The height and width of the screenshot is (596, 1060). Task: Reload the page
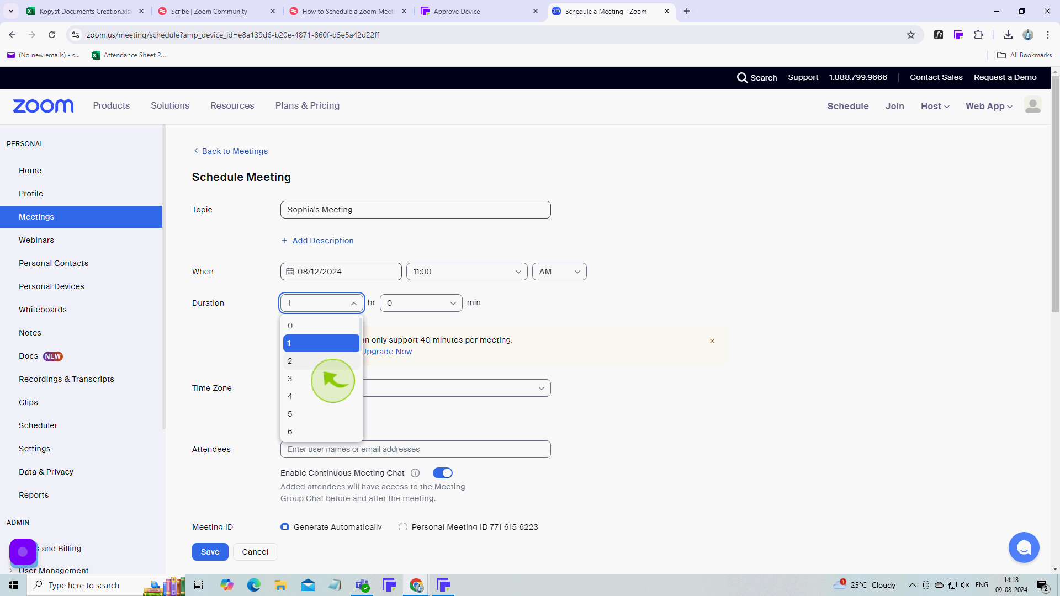[x=52, y=35]
